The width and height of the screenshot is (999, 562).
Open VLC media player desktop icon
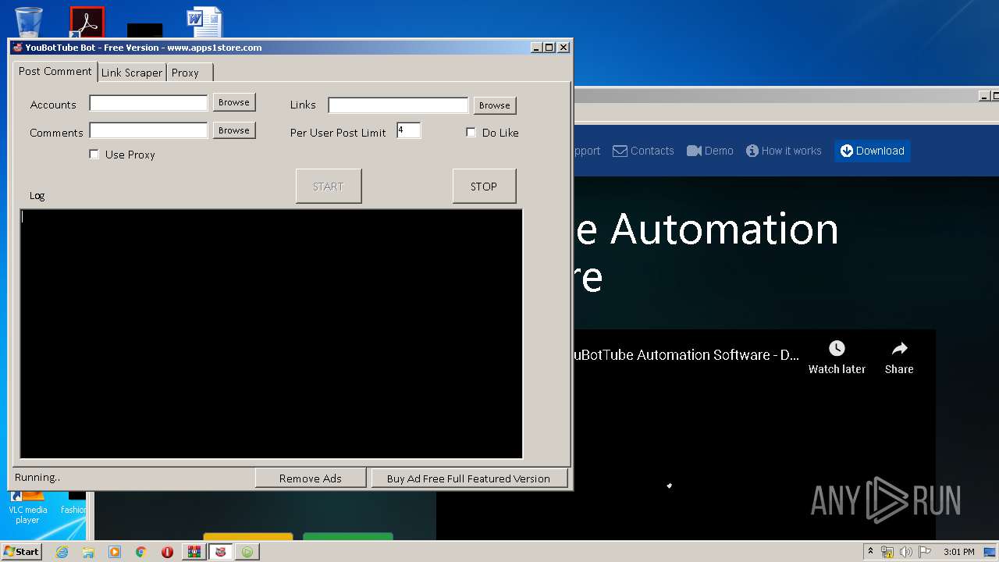coord(27,507)
